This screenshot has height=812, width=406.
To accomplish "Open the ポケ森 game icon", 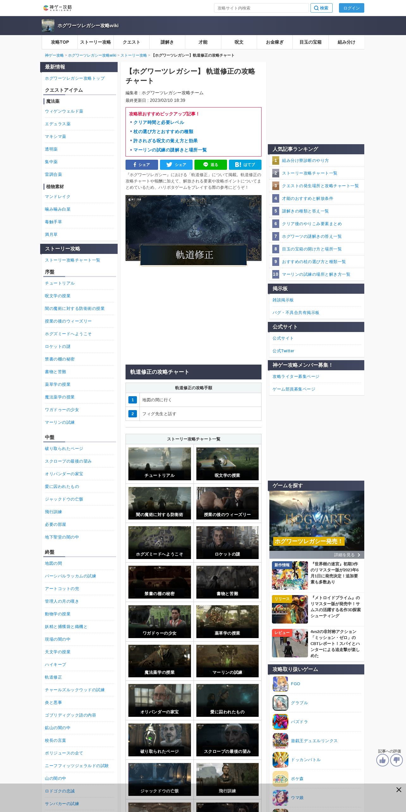I will tap(280, 779).
